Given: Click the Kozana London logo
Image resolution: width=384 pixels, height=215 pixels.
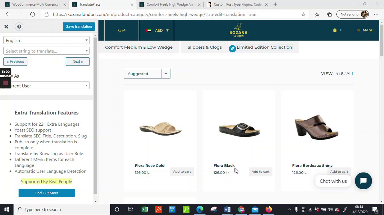Looking at the screenshot, I should tap(238, 30).
